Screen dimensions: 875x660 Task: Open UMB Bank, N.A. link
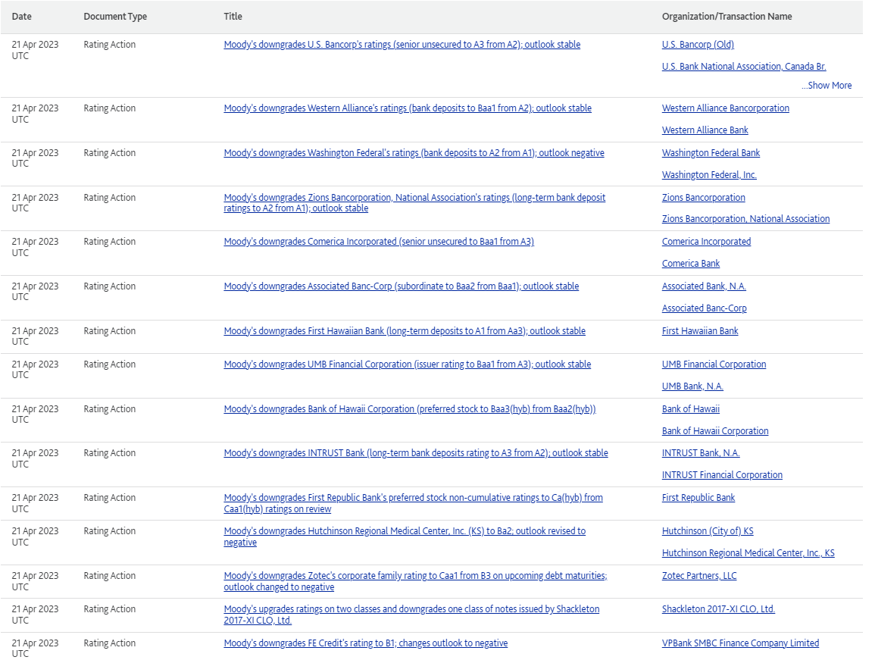click(x=692, y=386)
